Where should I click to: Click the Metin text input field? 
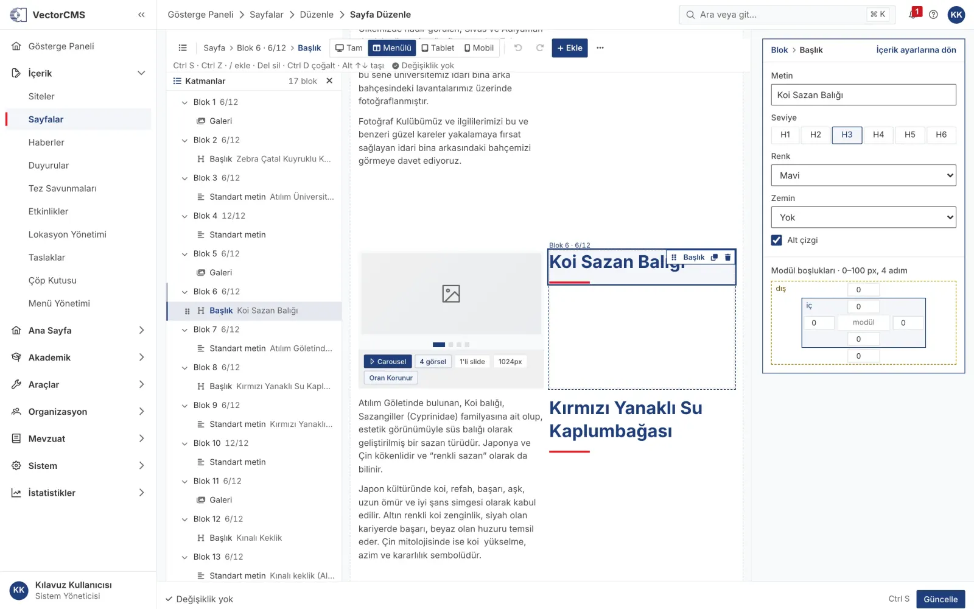tap(863, 95)
